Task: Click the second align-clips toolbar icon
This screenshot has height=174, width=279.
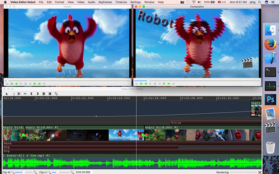Action: click(x=50, y=94)
